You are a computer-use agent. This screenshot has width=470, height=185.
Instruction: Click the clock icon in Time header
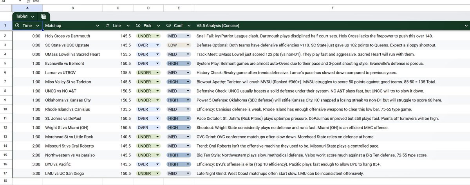pos(17,25)
